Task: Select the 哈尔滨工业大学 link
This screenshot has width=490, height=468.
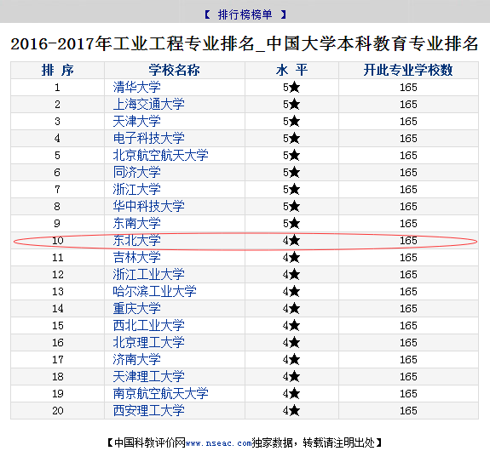Action: 154,291
